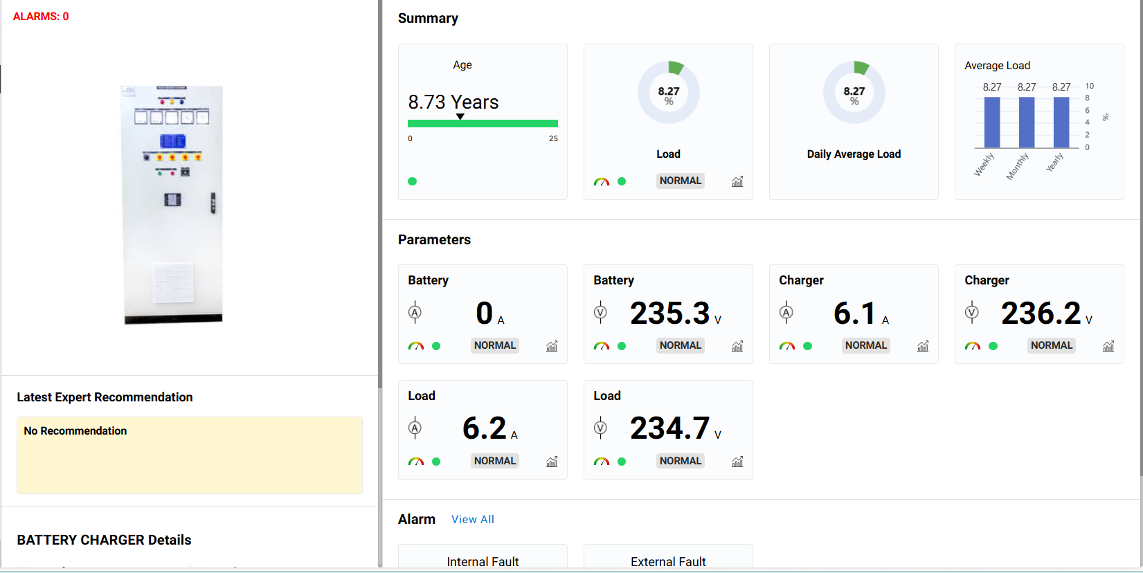Click ammeter icon on Load current card
1143x573 pixels.
(415, 428)
